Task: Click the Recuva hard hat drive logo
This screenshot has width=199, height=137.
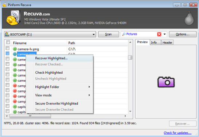Action: [x=13, y=17]
